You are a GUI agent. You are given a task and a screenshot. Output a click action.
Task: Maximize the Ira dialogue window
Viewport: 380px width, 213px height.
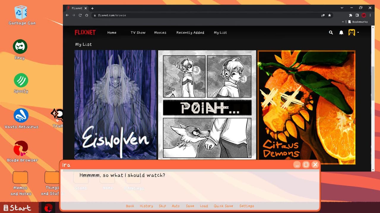tap(306, 165)
